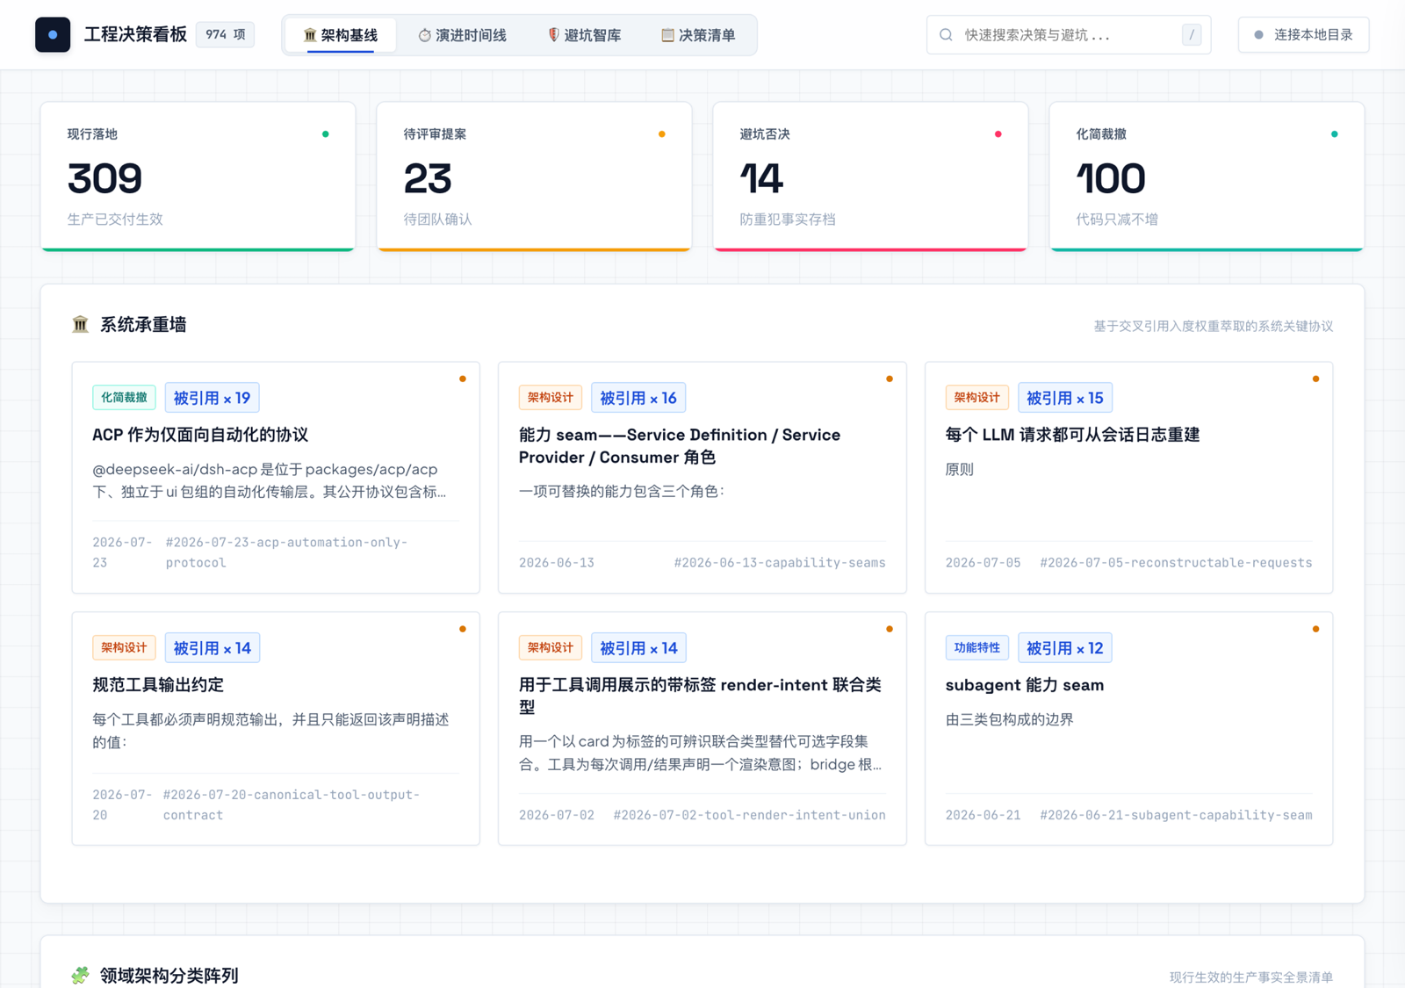
Task: Focus the 快速搜索决策与避坑 input field
Action: tap(1068, 35)
